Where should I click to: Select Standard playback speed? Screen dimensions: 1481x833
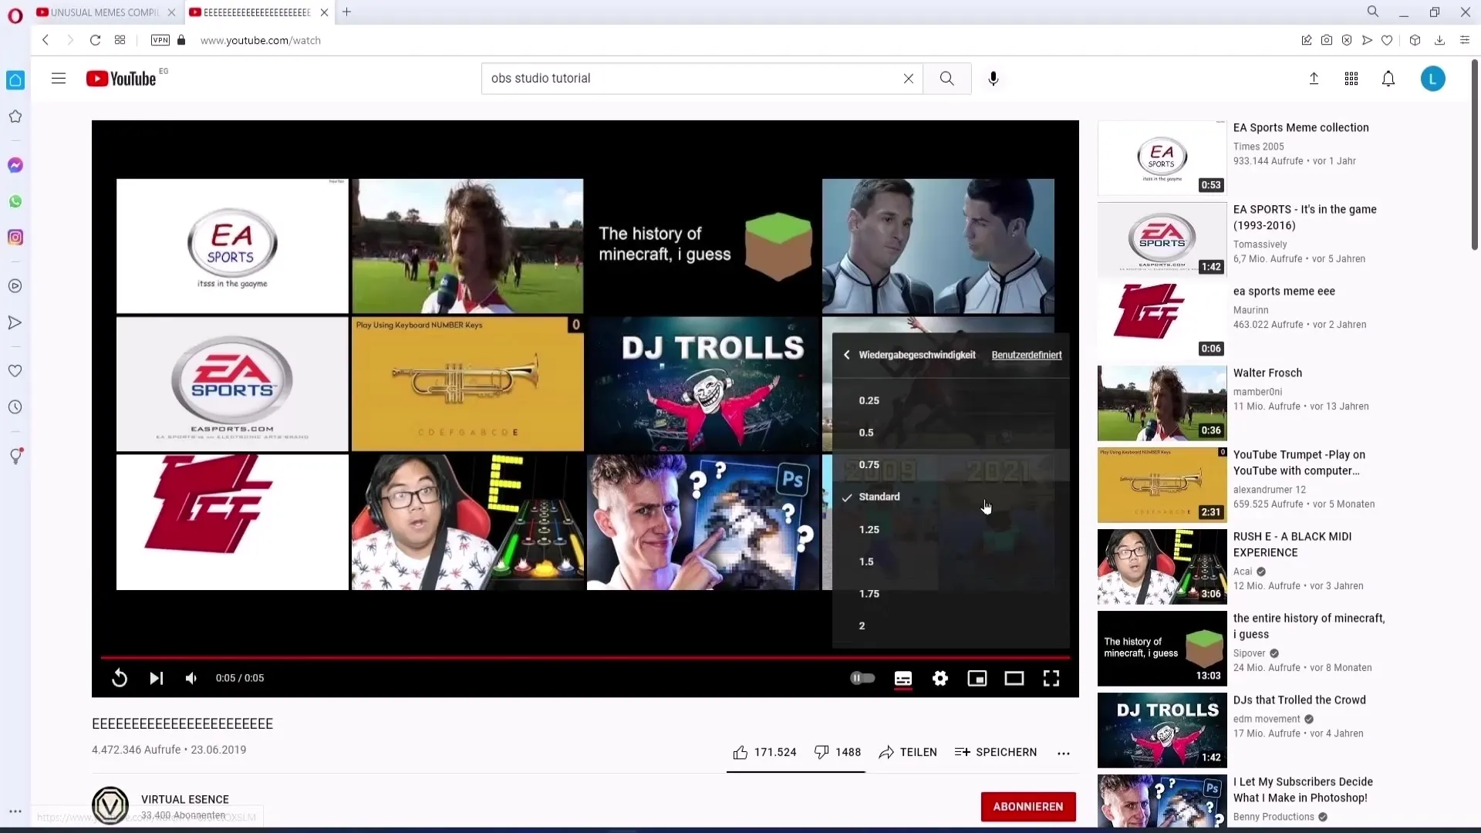point(950,497)
